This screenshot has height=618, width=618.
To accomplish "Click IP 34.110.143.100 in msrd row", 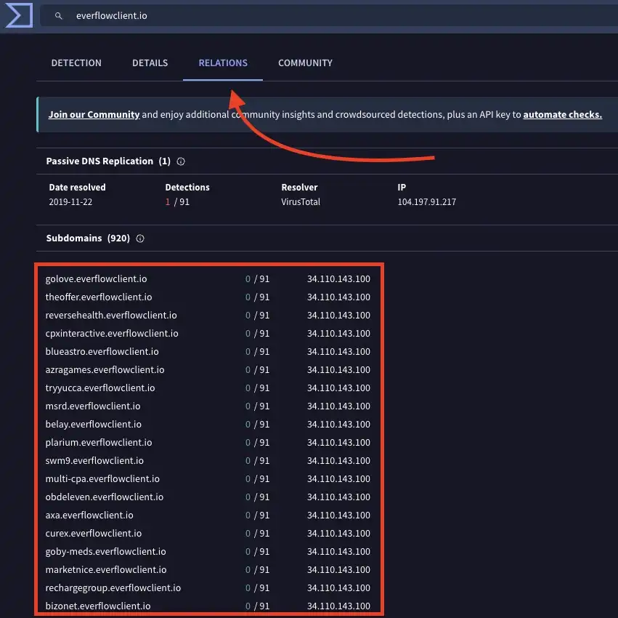I will [338, 406].
